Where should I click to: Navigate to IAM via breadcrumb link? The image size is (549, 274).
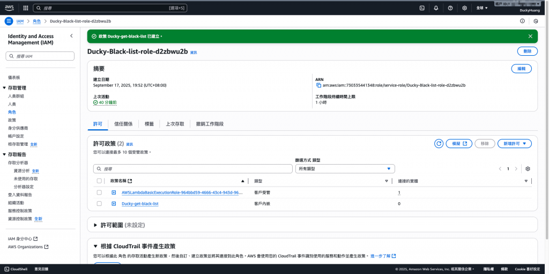pyautogui.click(x=20, y=21)
